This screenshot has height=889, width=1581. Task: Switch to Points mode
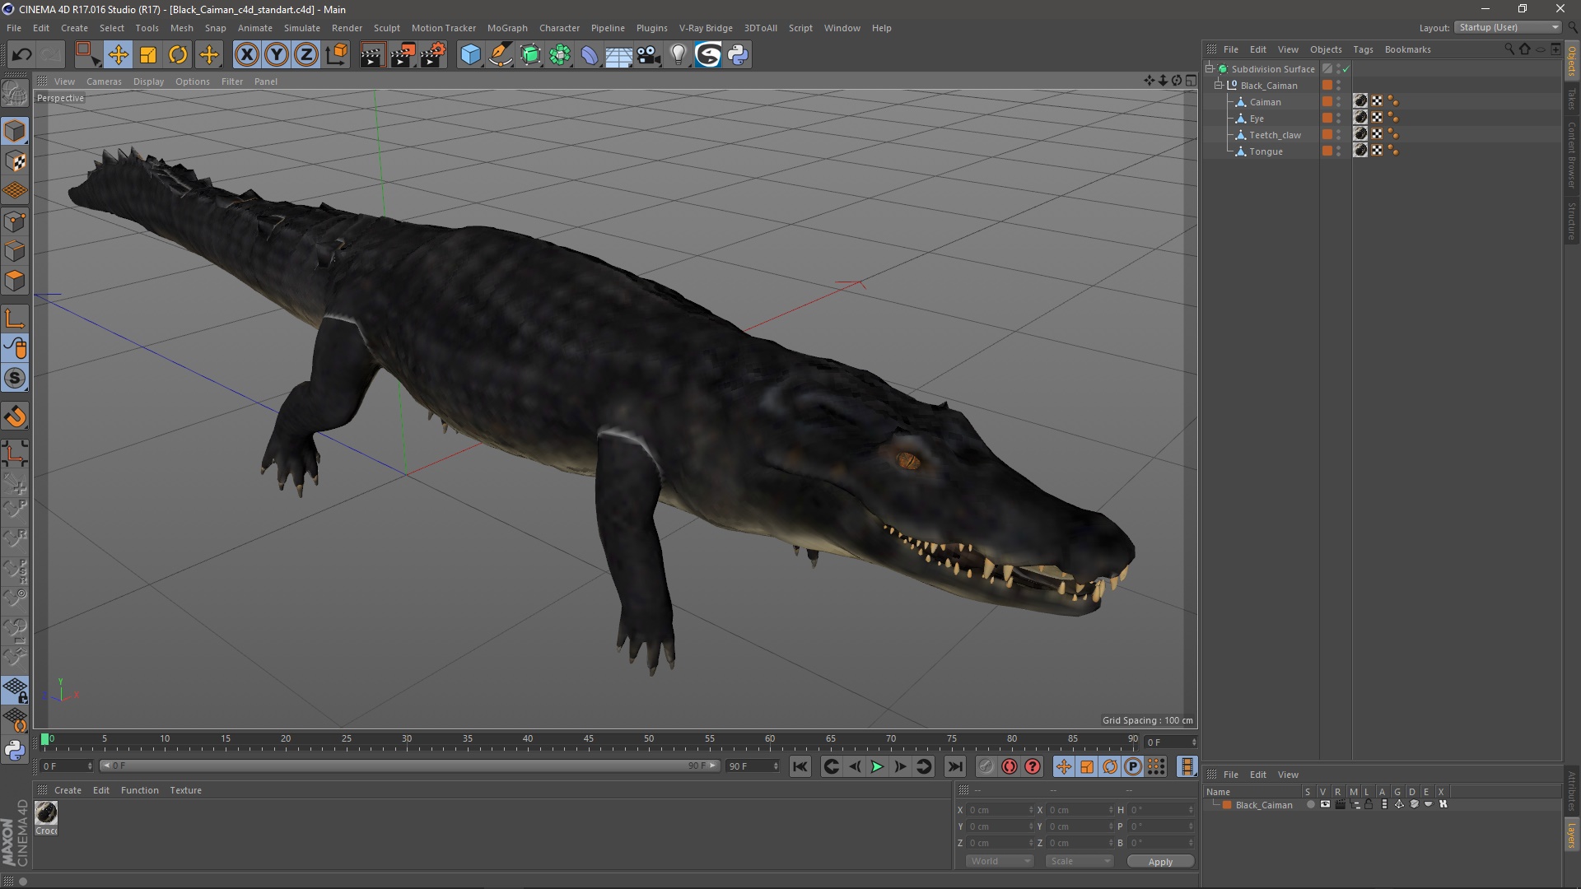point(15,221)
